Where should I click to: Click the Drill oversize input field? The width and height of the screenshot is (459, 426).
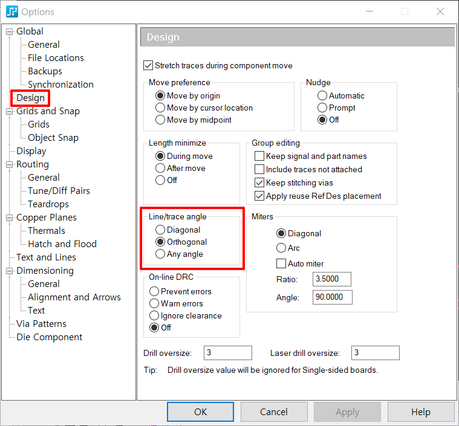228,352
